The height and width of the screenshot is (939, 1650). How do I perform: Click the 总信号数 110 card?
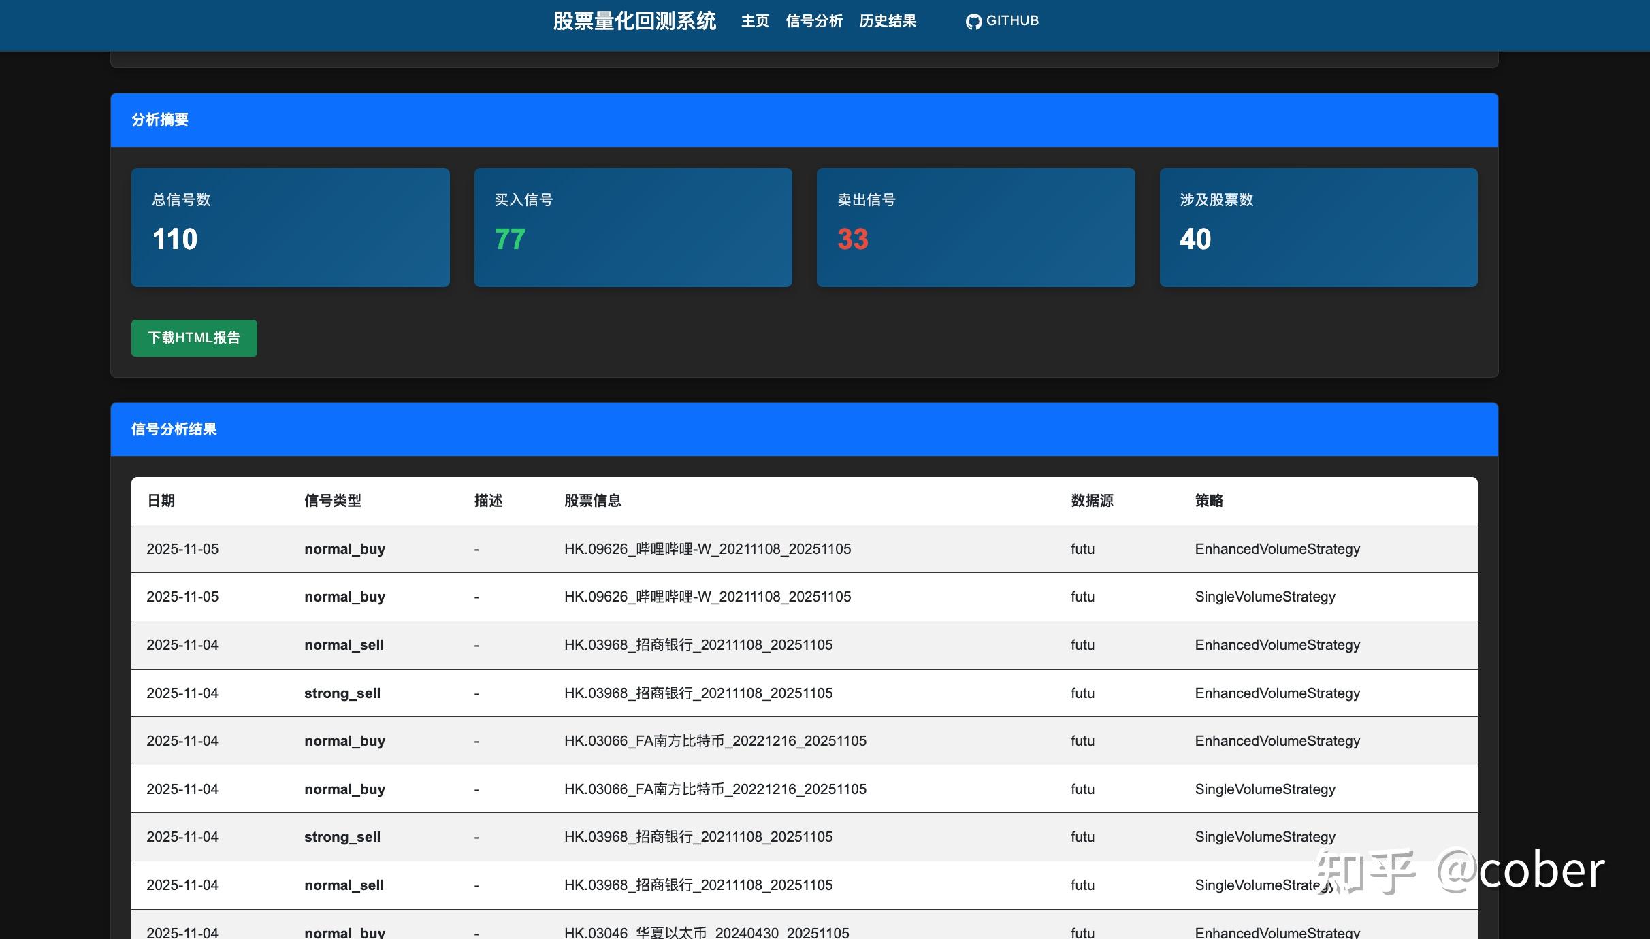pos(291,227)
